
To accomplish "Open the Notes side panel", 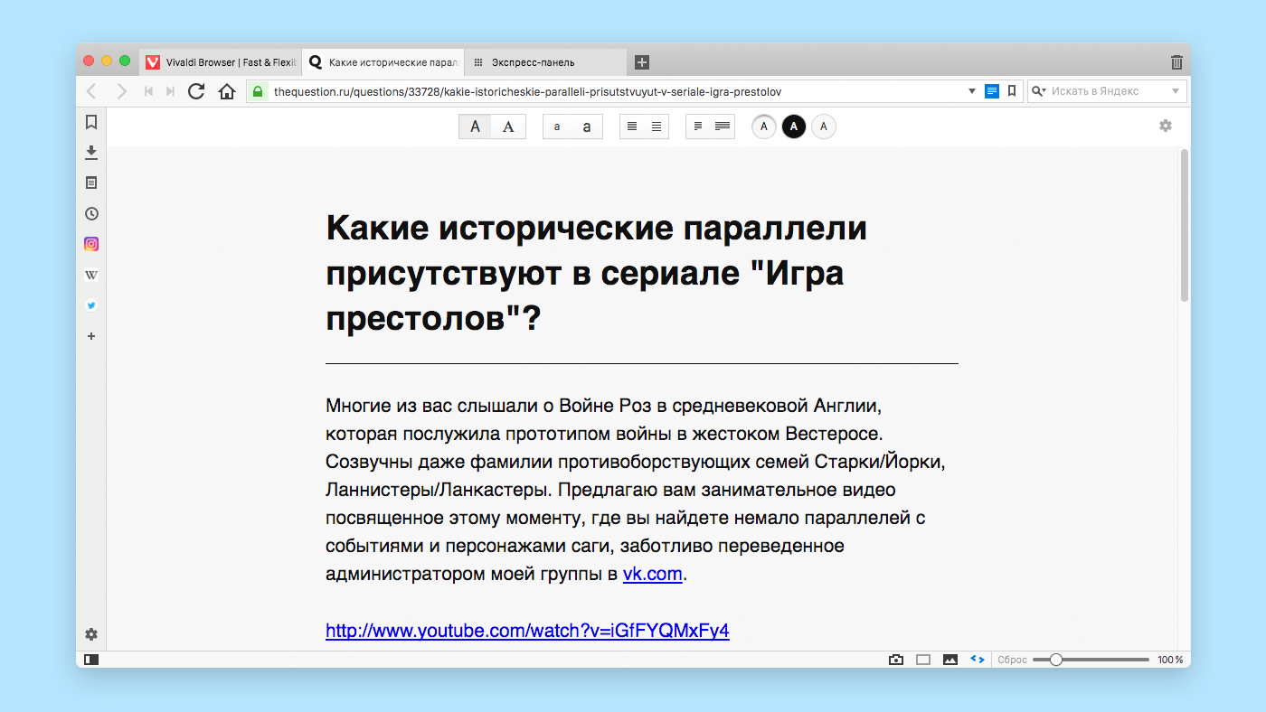I will point(91,183).
